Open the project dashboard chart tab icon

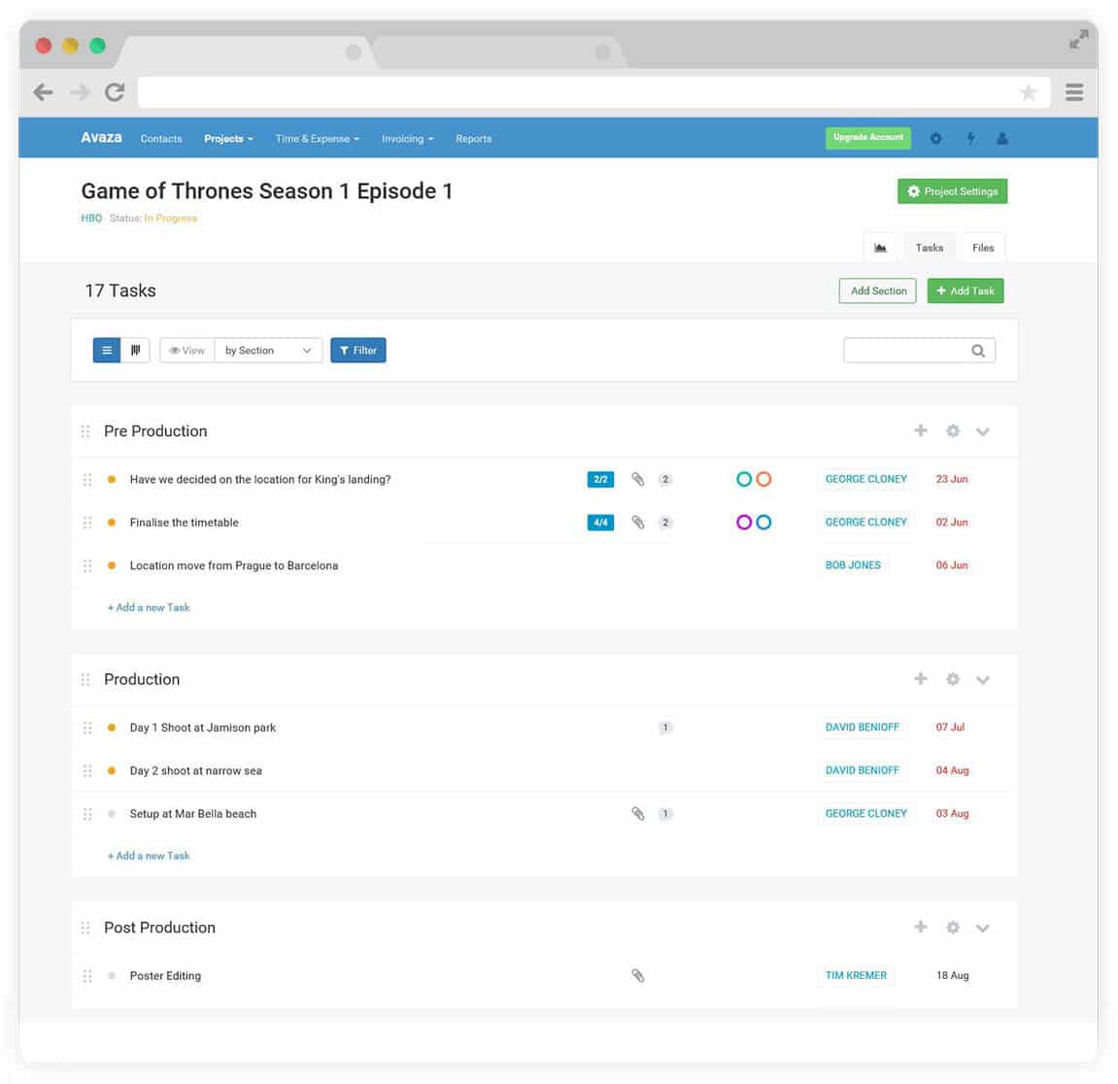coord(880,248)
